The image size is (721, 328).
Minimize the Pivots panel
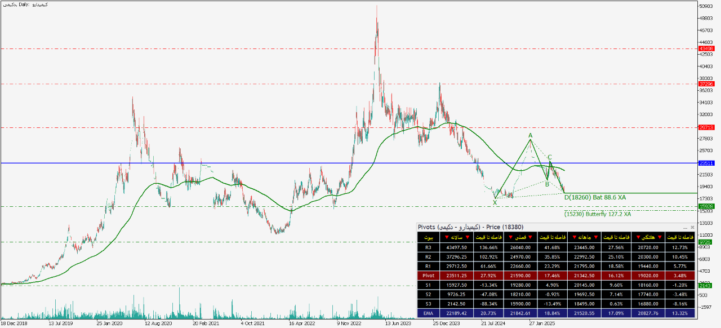pos(685,228)
